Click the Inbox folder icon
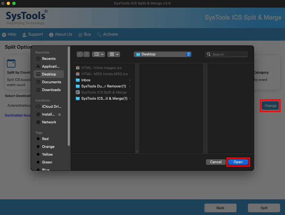This screenshot has height=215, width=285. click(78, 80)
